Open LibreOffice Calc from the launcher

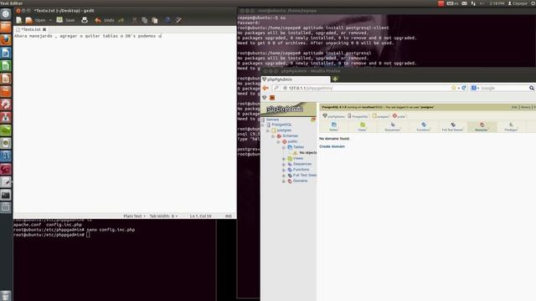(6, 65)
